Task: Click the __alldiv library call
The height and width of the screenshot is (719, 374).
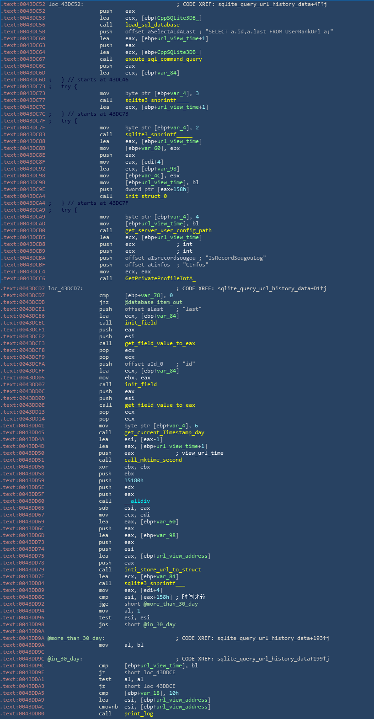Action: pos(137,501)
